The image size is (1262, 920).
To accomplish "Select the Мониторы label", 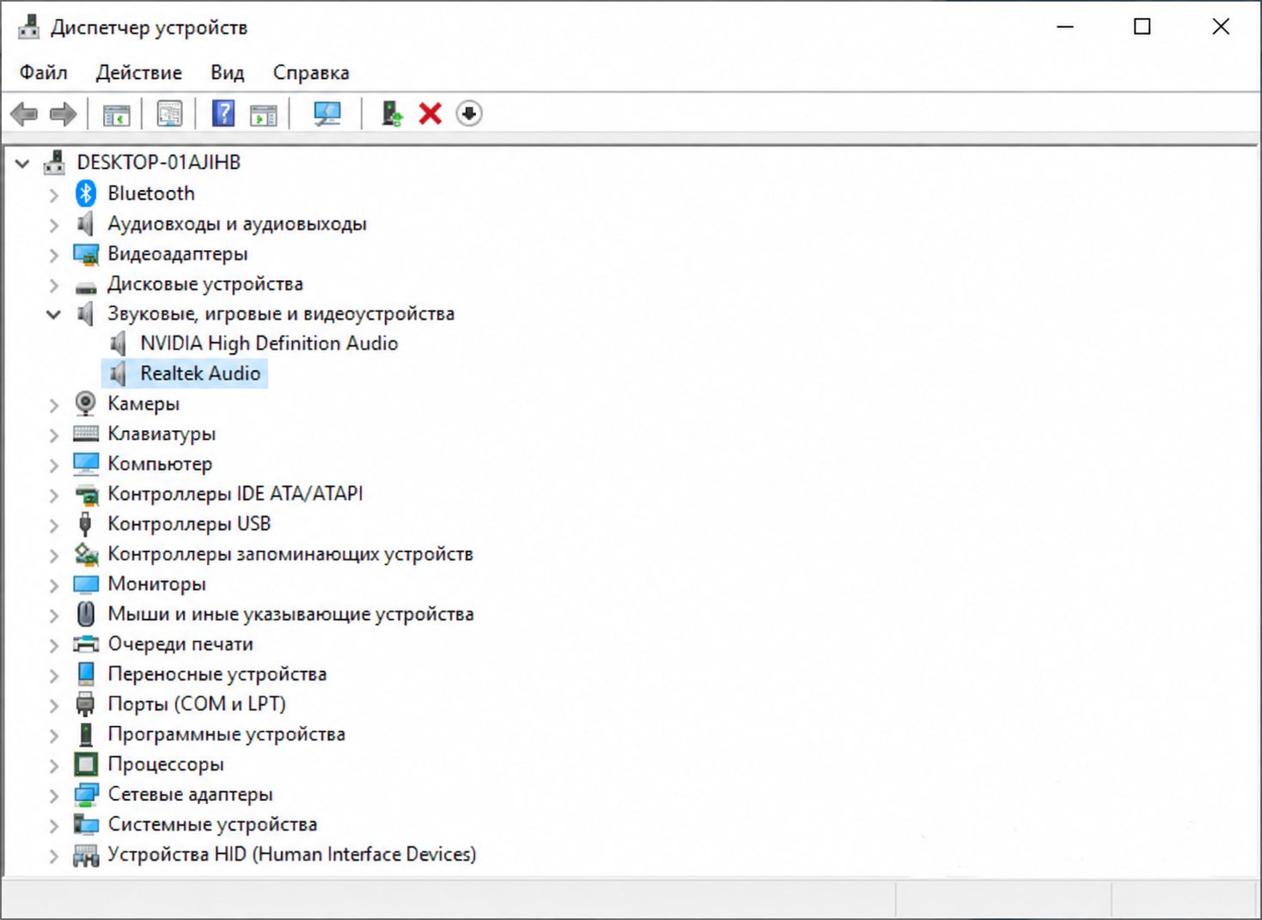I will coord(156,583).
